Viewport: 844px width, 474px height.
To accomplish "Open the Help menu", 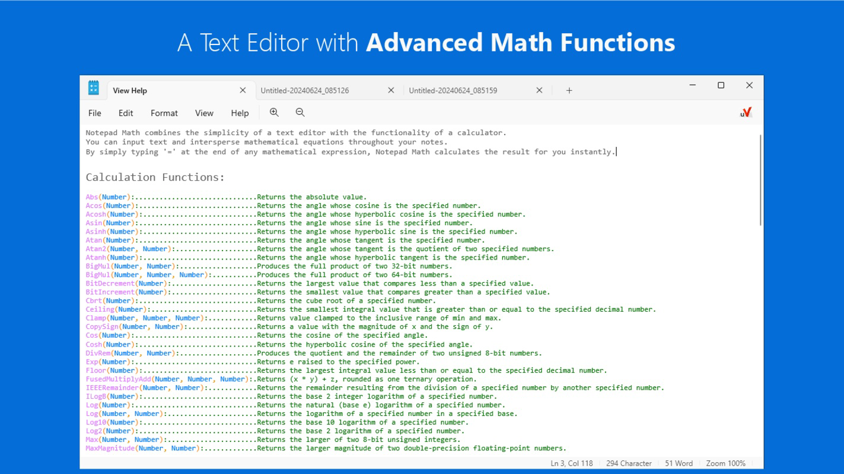I will [240, 113].
